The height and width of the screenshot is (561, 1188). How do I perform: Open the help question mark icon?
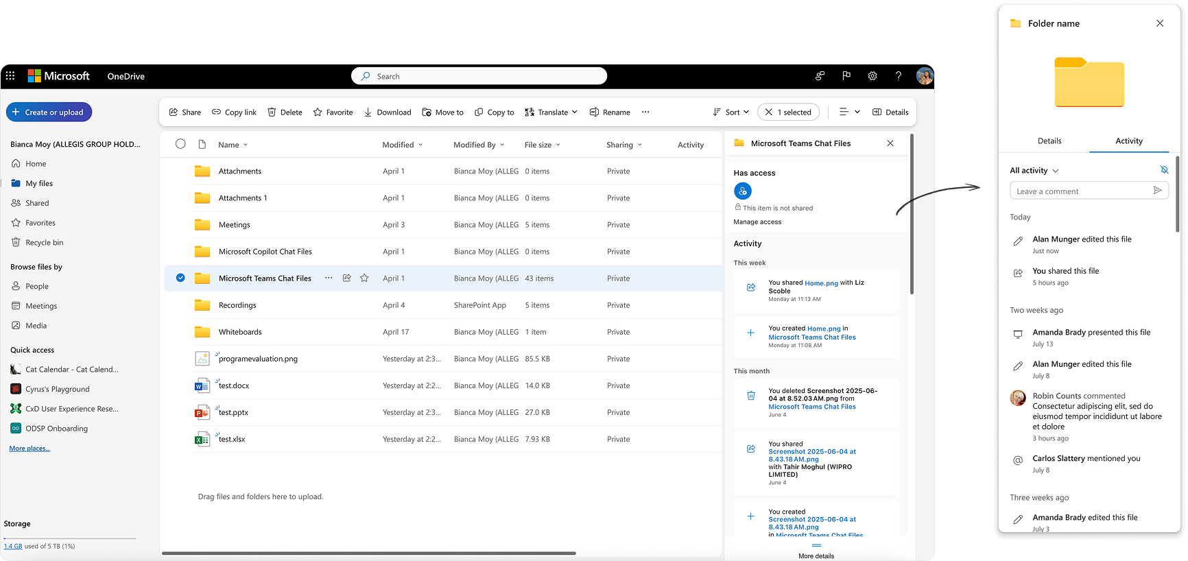pos(899,76)
